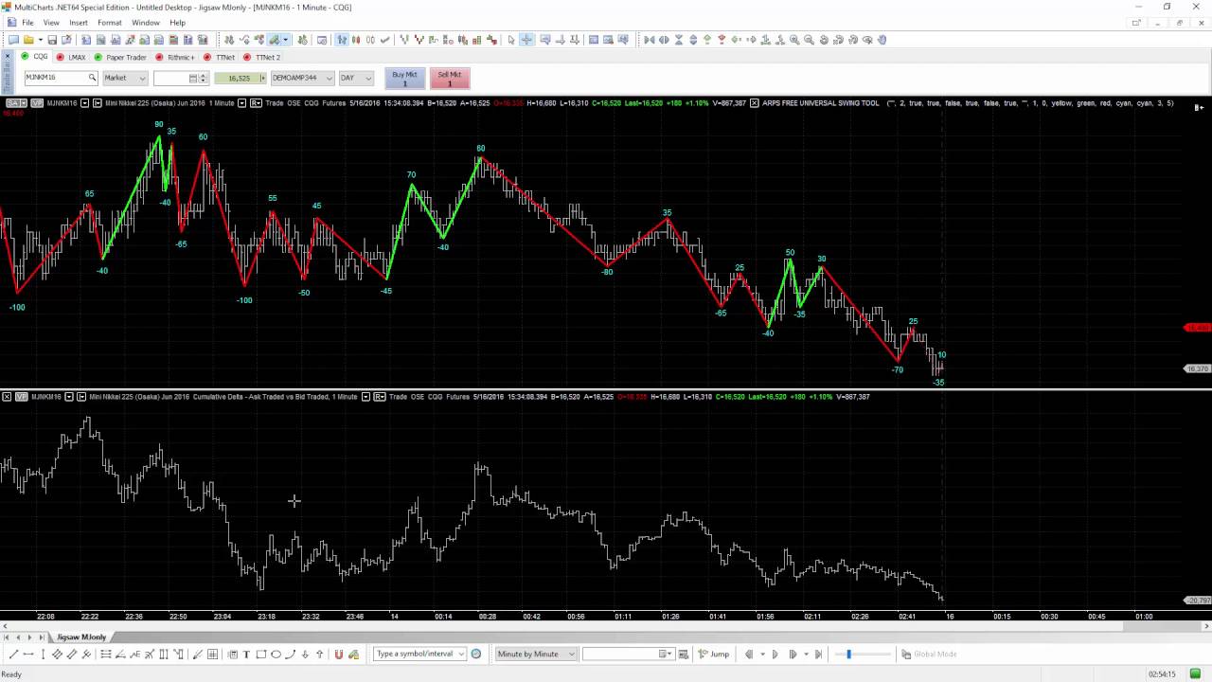Image resolution: width=1212 pixels, height=682 pixels.
Task: Select the ellipse drawing tool
Action: tap(276, 654)
